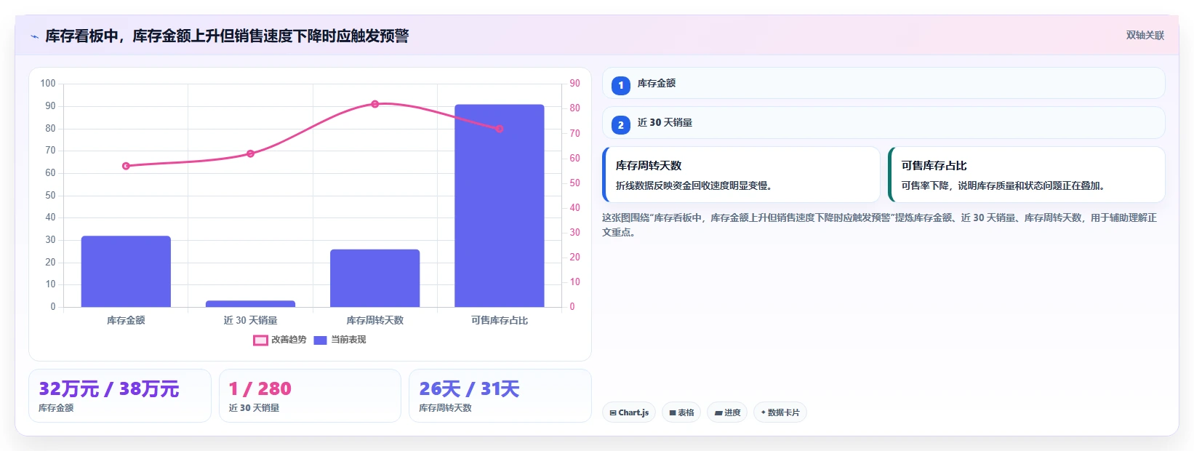
Task: Click the 进度 tag
Action: [727, 412]
